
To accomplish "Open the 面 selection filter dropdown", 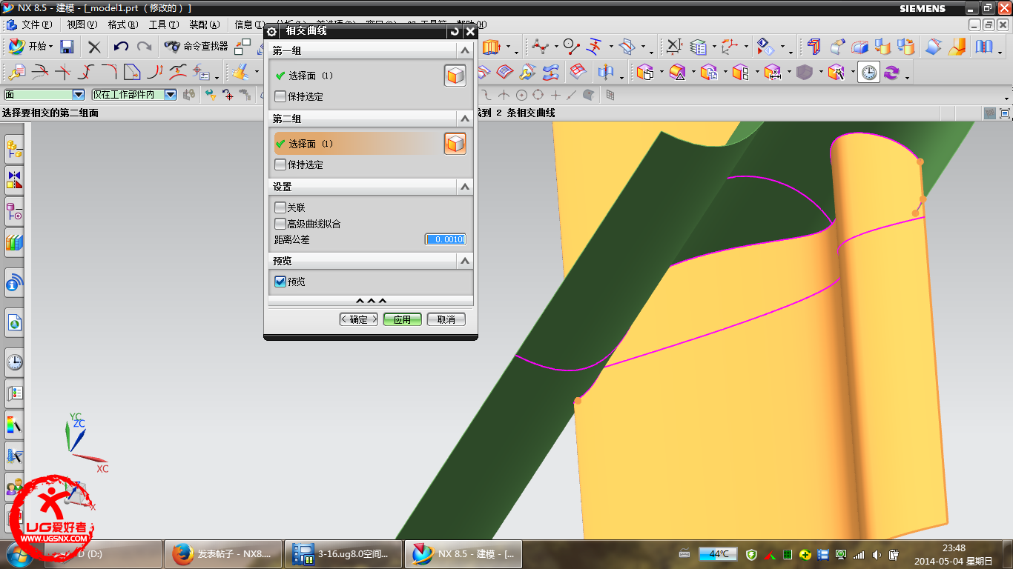I will click(79, 95).
